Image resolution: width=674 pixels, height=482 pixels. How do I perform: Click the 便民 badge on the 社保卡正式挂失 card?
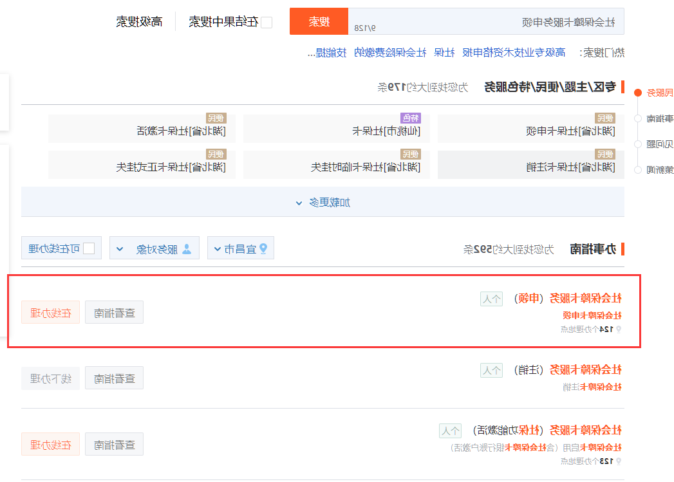[216, 154]
